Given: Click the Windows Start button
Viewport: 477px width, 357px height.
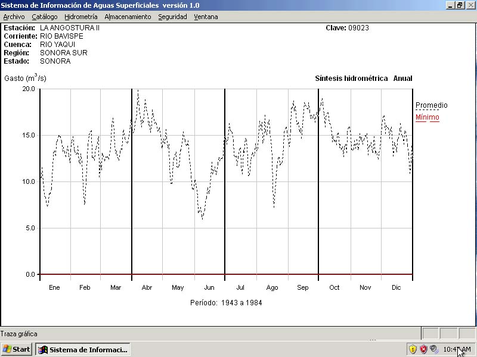Looking at the screenshot, I should (x=17, y=349).
